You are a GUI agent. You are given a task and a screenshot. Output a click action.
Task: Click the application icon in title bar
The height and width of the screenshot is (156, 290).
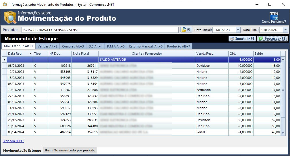coord(5,5)
